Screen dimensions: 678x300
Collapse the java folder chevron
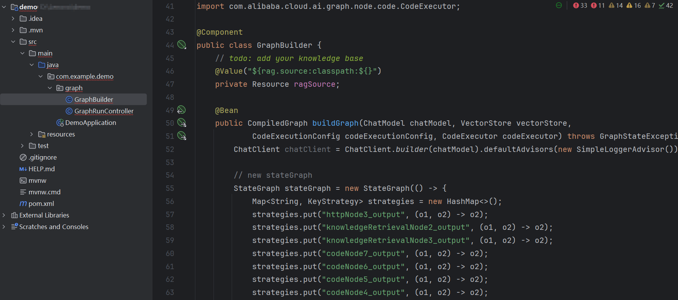pos(32,65)
